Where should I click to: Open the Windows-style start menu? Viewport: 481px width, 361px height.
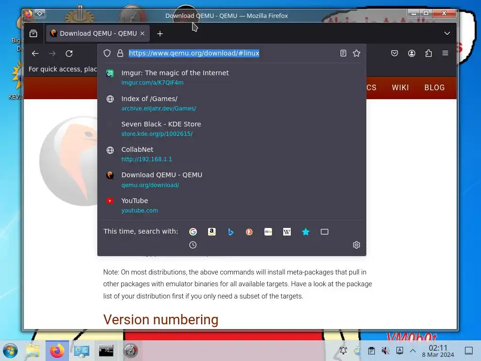tap(10, 351)
